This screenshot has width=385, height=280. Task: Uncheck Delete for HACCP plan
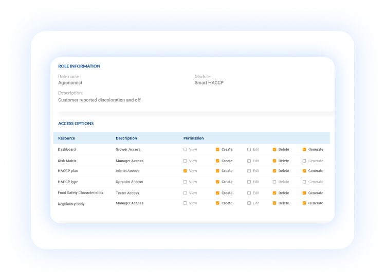pos(274,171)
